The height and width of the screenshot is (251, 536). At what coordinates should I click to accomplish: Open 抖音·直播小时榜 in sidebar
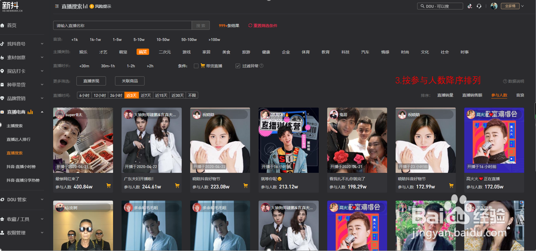pyautogui.click(x=21, y=167)
